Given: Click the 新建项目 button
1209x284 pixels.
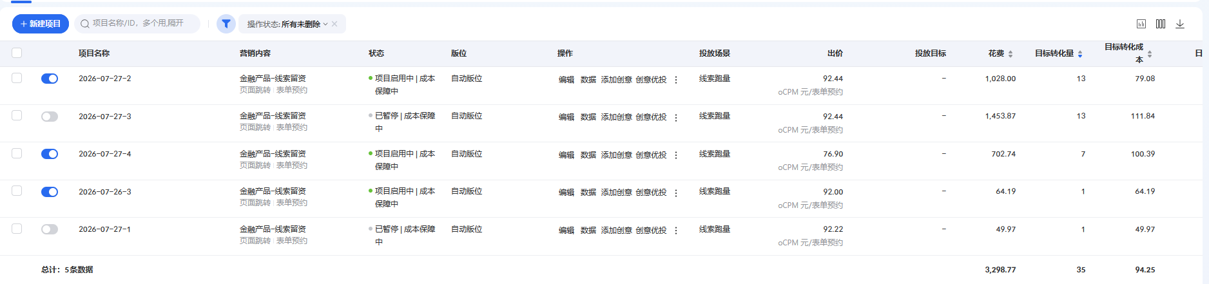Looking at the screenshot, I should [41, 24].
